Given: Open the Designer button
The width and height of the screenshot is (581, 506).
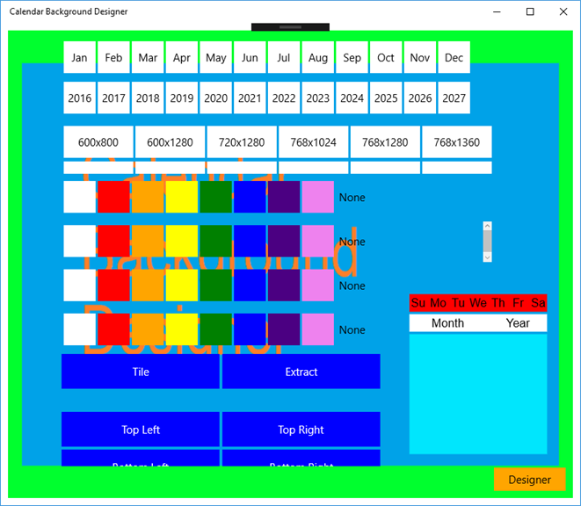Looking at the screenshot, I should [529, 480].
